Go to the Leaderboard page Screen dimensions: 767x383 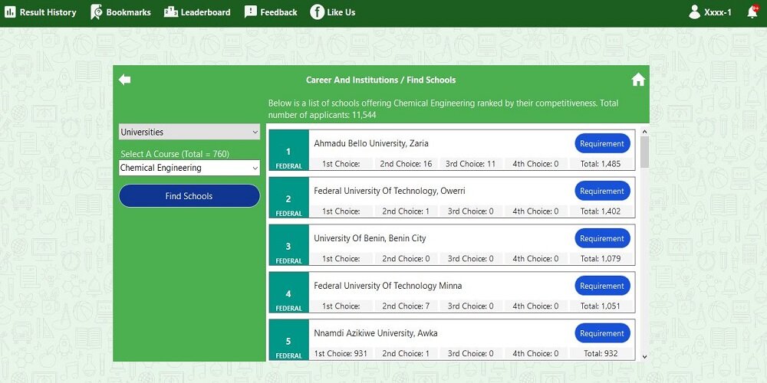tap(197, 12)
